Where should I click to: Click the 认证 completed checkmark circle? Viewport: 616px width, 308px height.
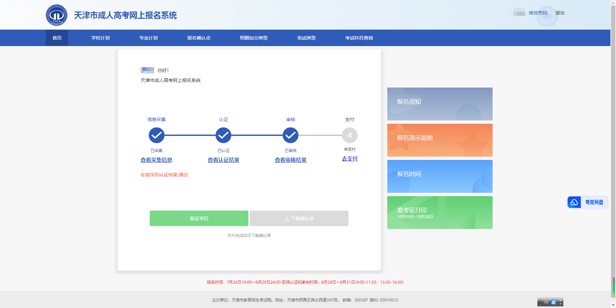(223, 135)
